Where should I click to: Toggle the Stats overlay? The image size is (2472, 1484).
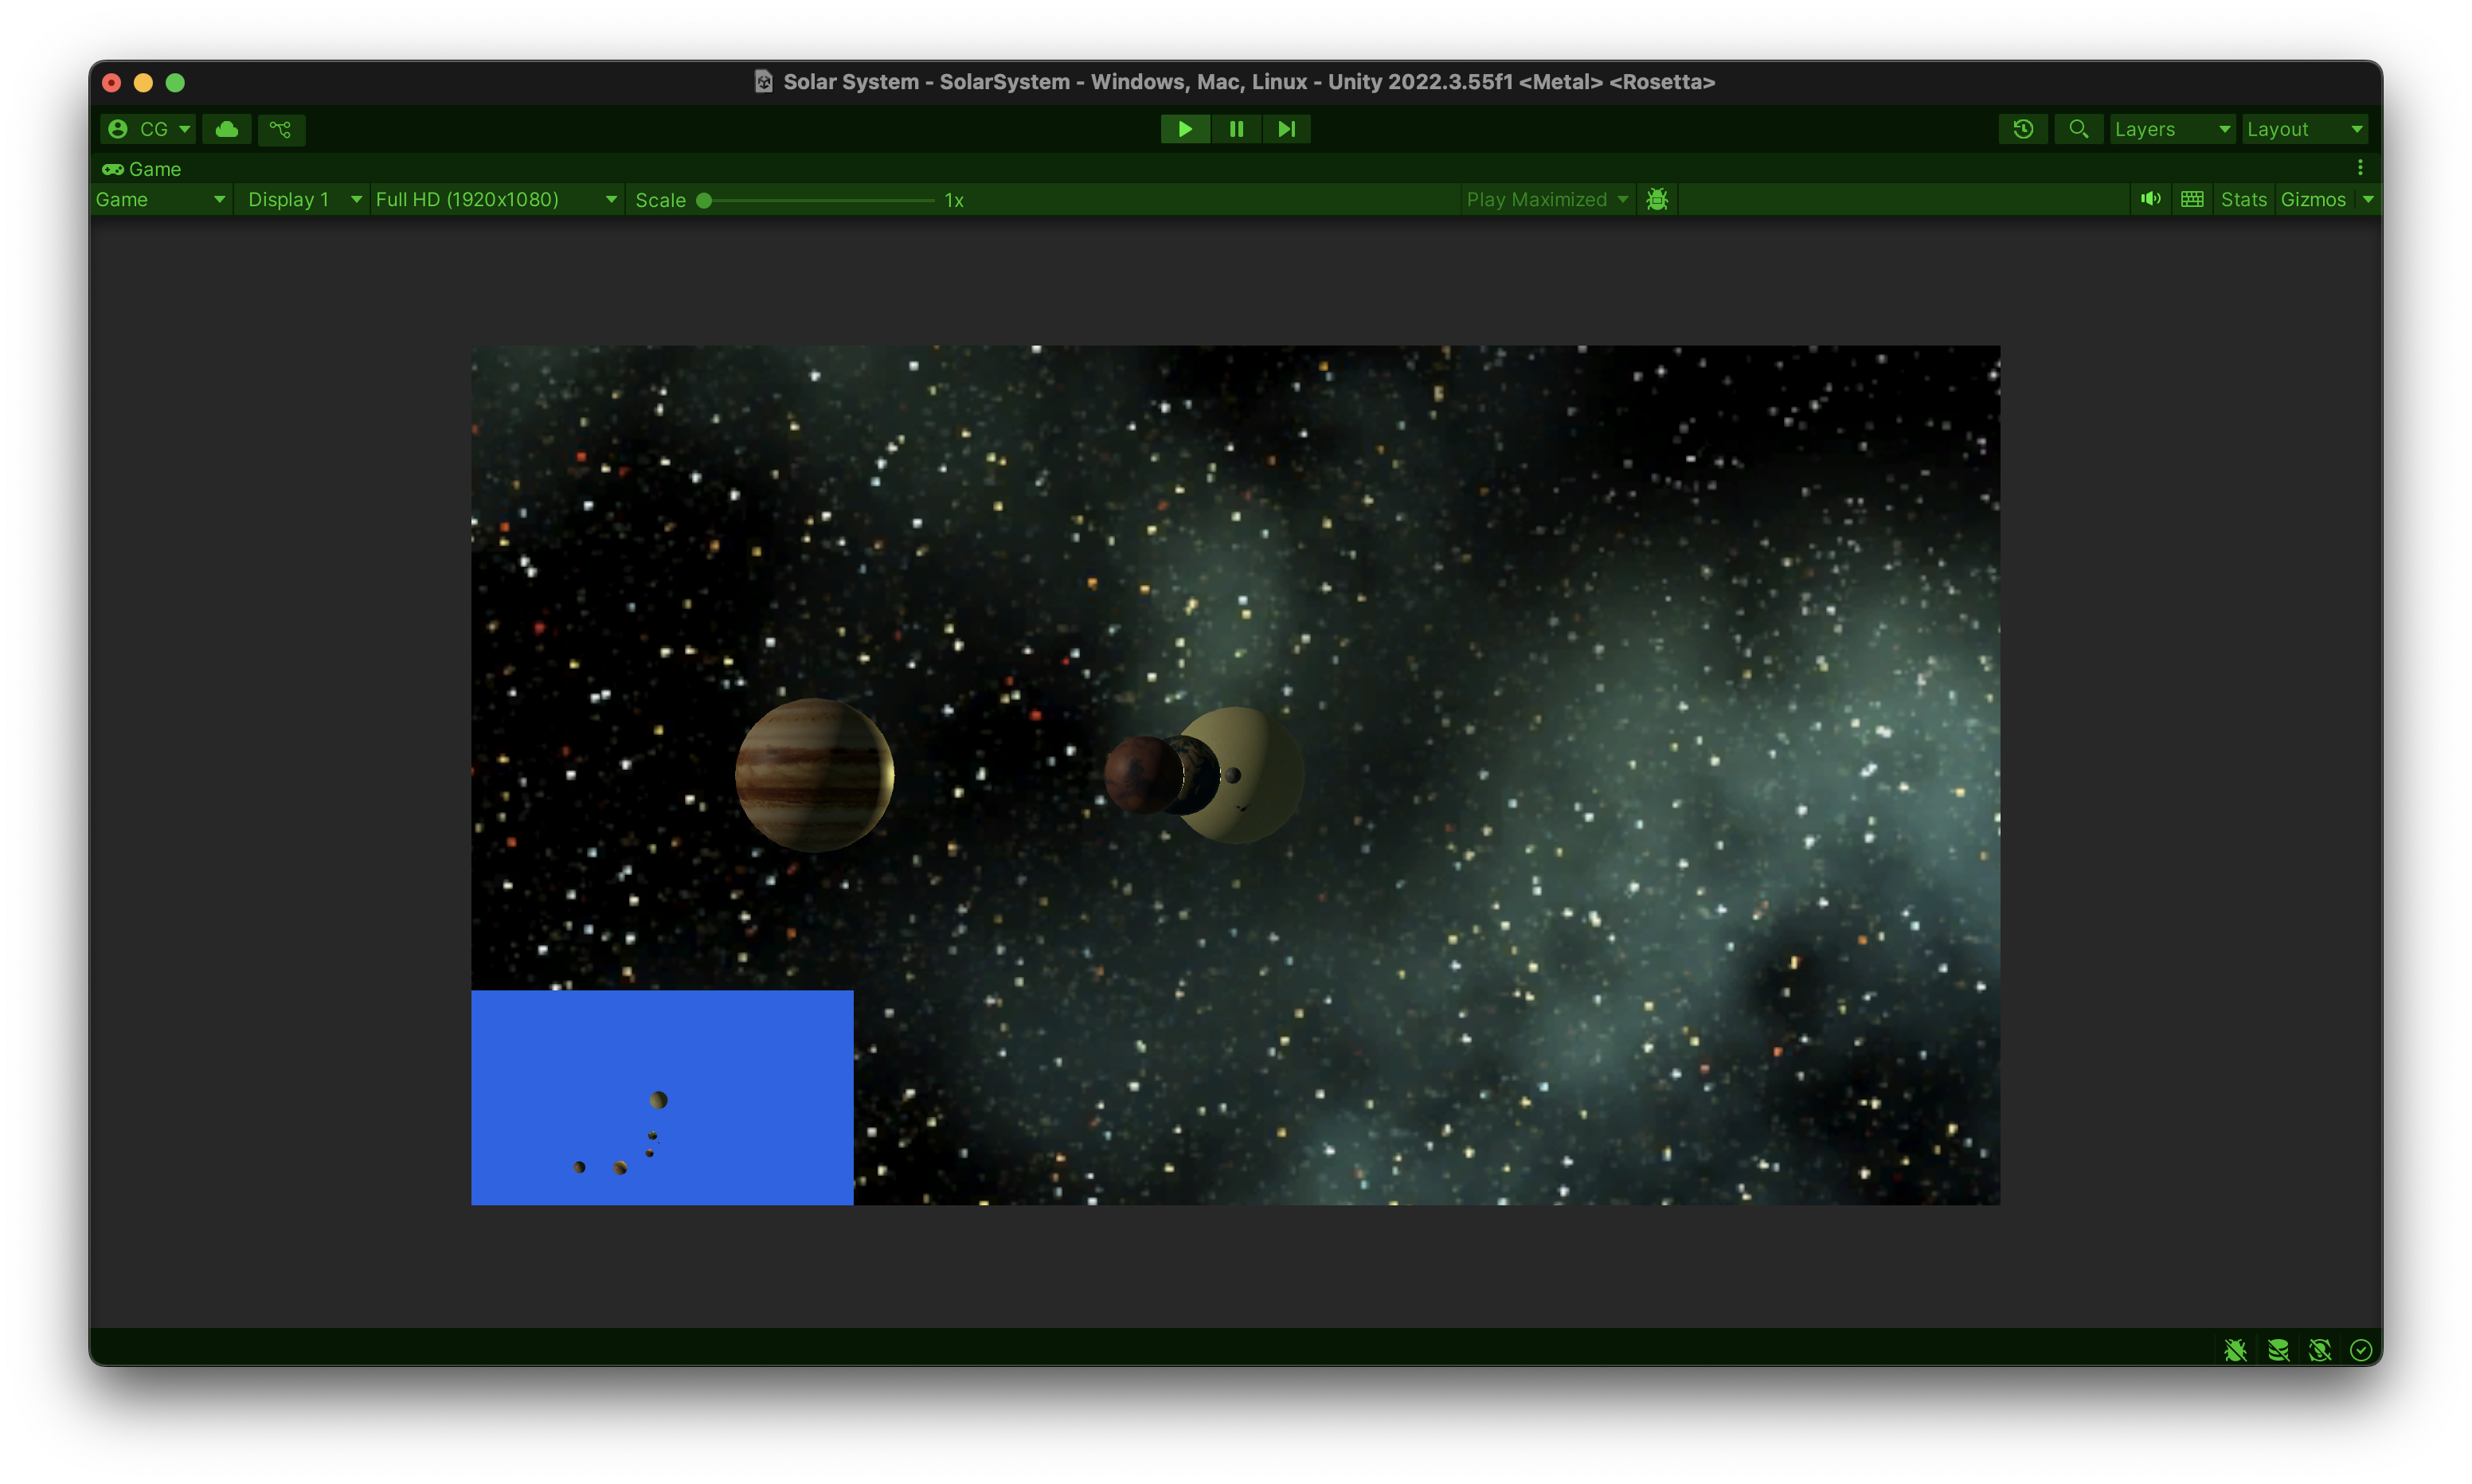2243,200
